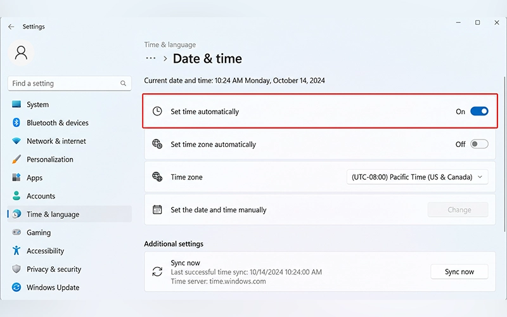The height and width of the screenshot is (317, 507).
Task: Click Current date and time text line
Action: 234,81
